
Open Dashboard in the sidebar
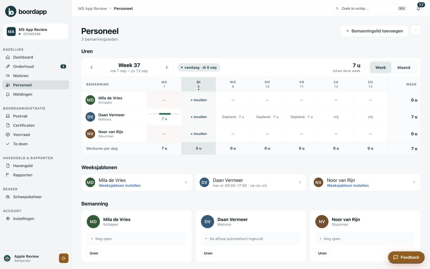[36, 57]
